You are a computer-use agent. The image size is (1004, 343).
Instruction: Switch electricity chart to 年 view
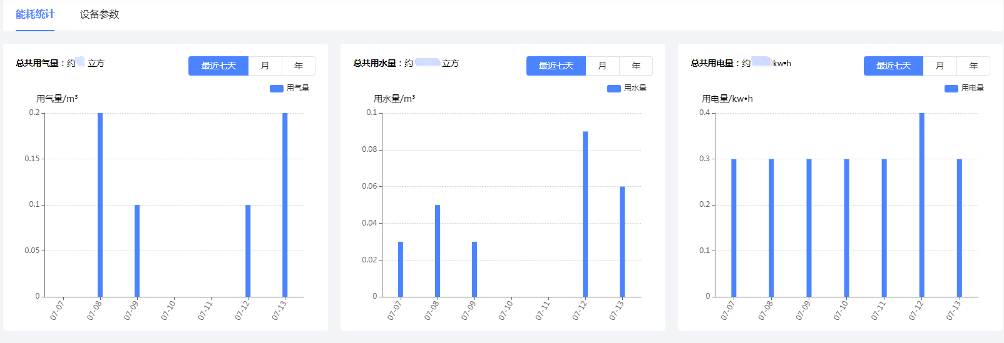point(973,66)
